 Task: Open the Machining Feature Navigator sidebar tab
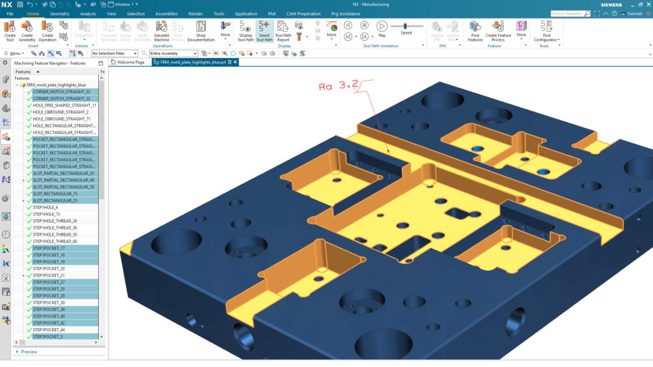[x=6, y=136]
